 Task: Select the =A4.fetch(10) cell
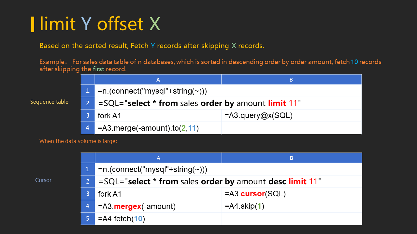pos(158,219)
